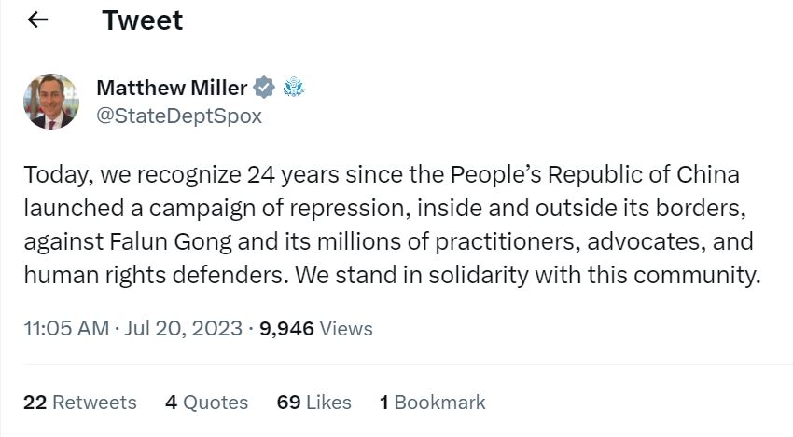
Task: Open Matthew Miller's profile photo
Action: (51, 102)
